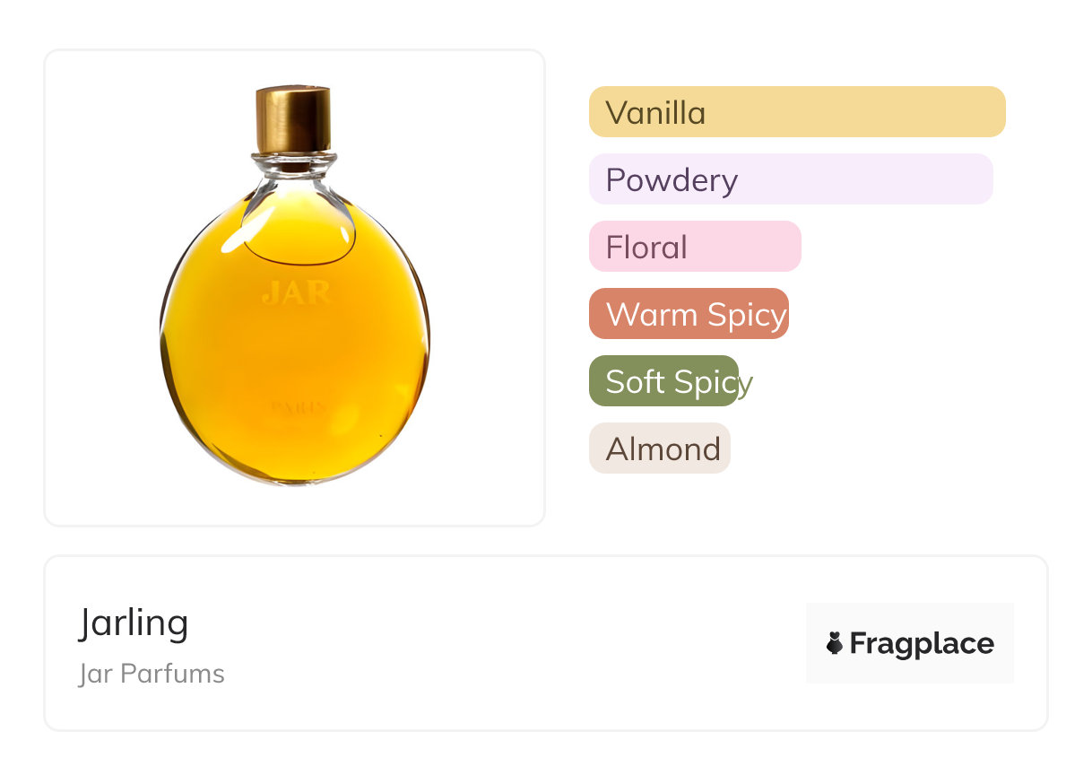Click the Fragplace wordmark text
The width and height of the screenshot is (1092, 775).
click(922, 643)
